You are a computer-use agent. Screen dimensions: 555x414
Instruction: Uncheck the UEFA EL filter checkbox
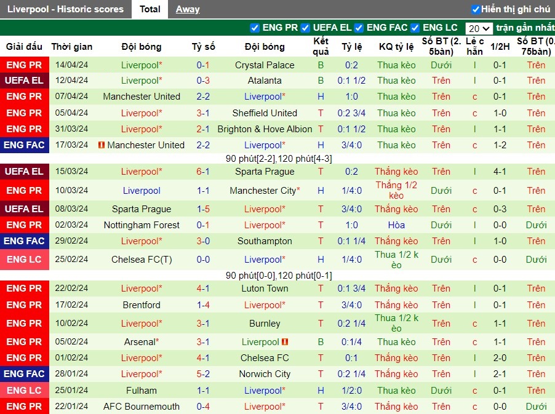pos(305,28)
